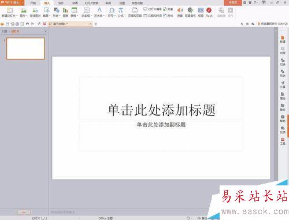Click the save icon in quick toolbar
The width and height of the screenshot is (289, 220).
(8, 24)
